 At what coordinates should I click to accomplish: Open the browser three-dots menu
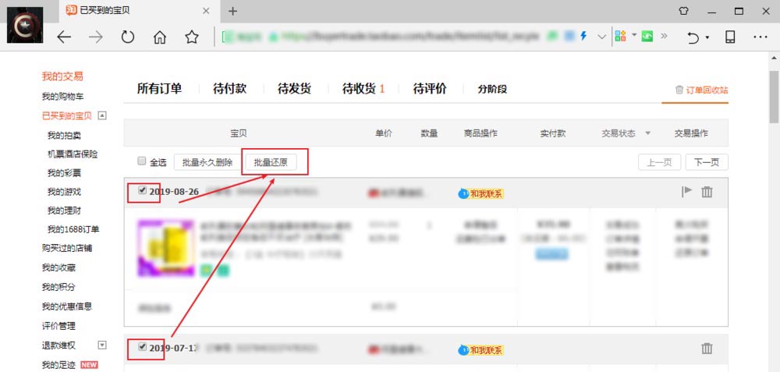coord(760,37)
